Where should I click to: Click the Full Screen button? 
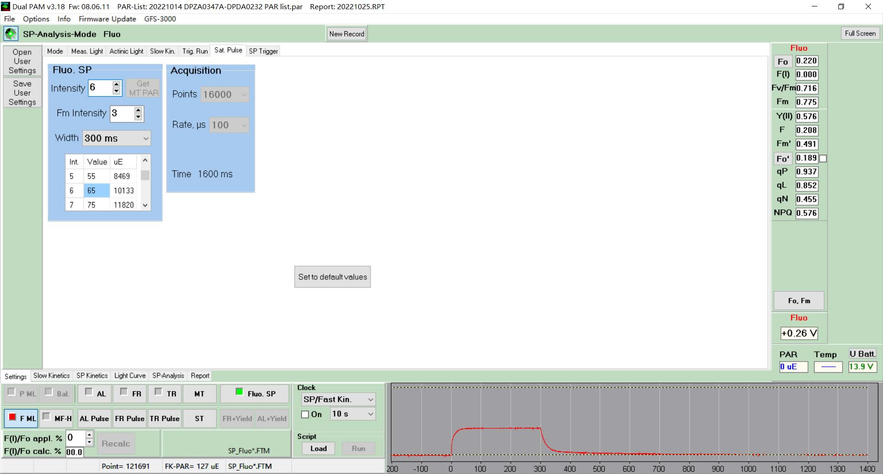point(860,33)
